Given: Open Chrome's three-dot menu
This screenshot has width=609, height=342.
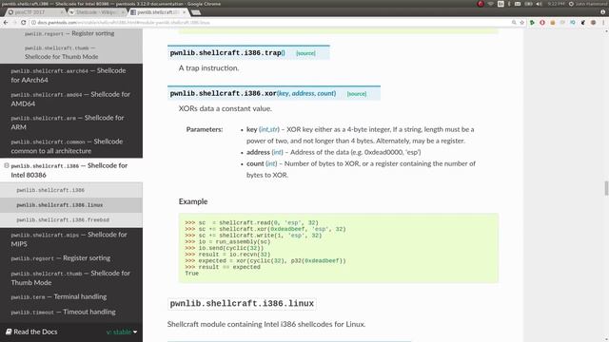Looking at the screenshot, I should (x=603, y=23).
